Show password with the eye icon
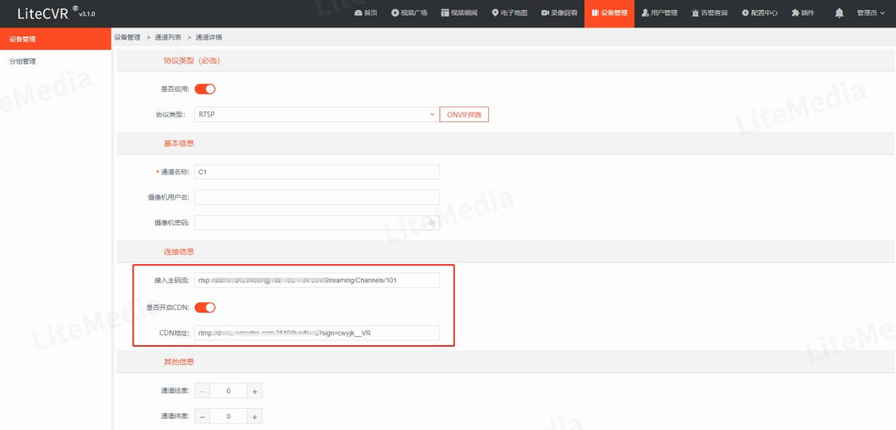This screenshot has width=896, height=430. click(431, 222)
